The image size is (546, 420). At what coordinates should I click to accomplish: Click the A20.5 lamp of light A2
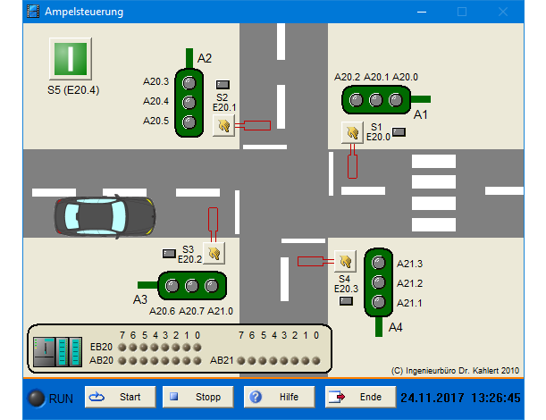pyautogui.click(x=189, y=122)
